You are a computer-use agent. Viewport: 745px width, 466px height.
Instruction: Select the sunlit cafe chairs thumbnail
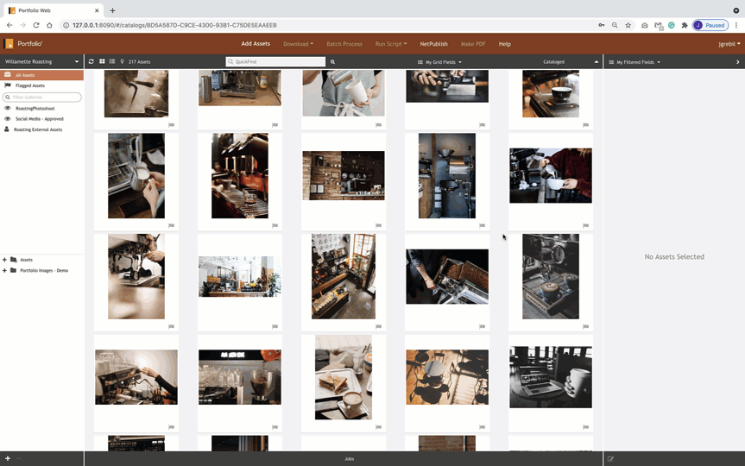[447, 377]
